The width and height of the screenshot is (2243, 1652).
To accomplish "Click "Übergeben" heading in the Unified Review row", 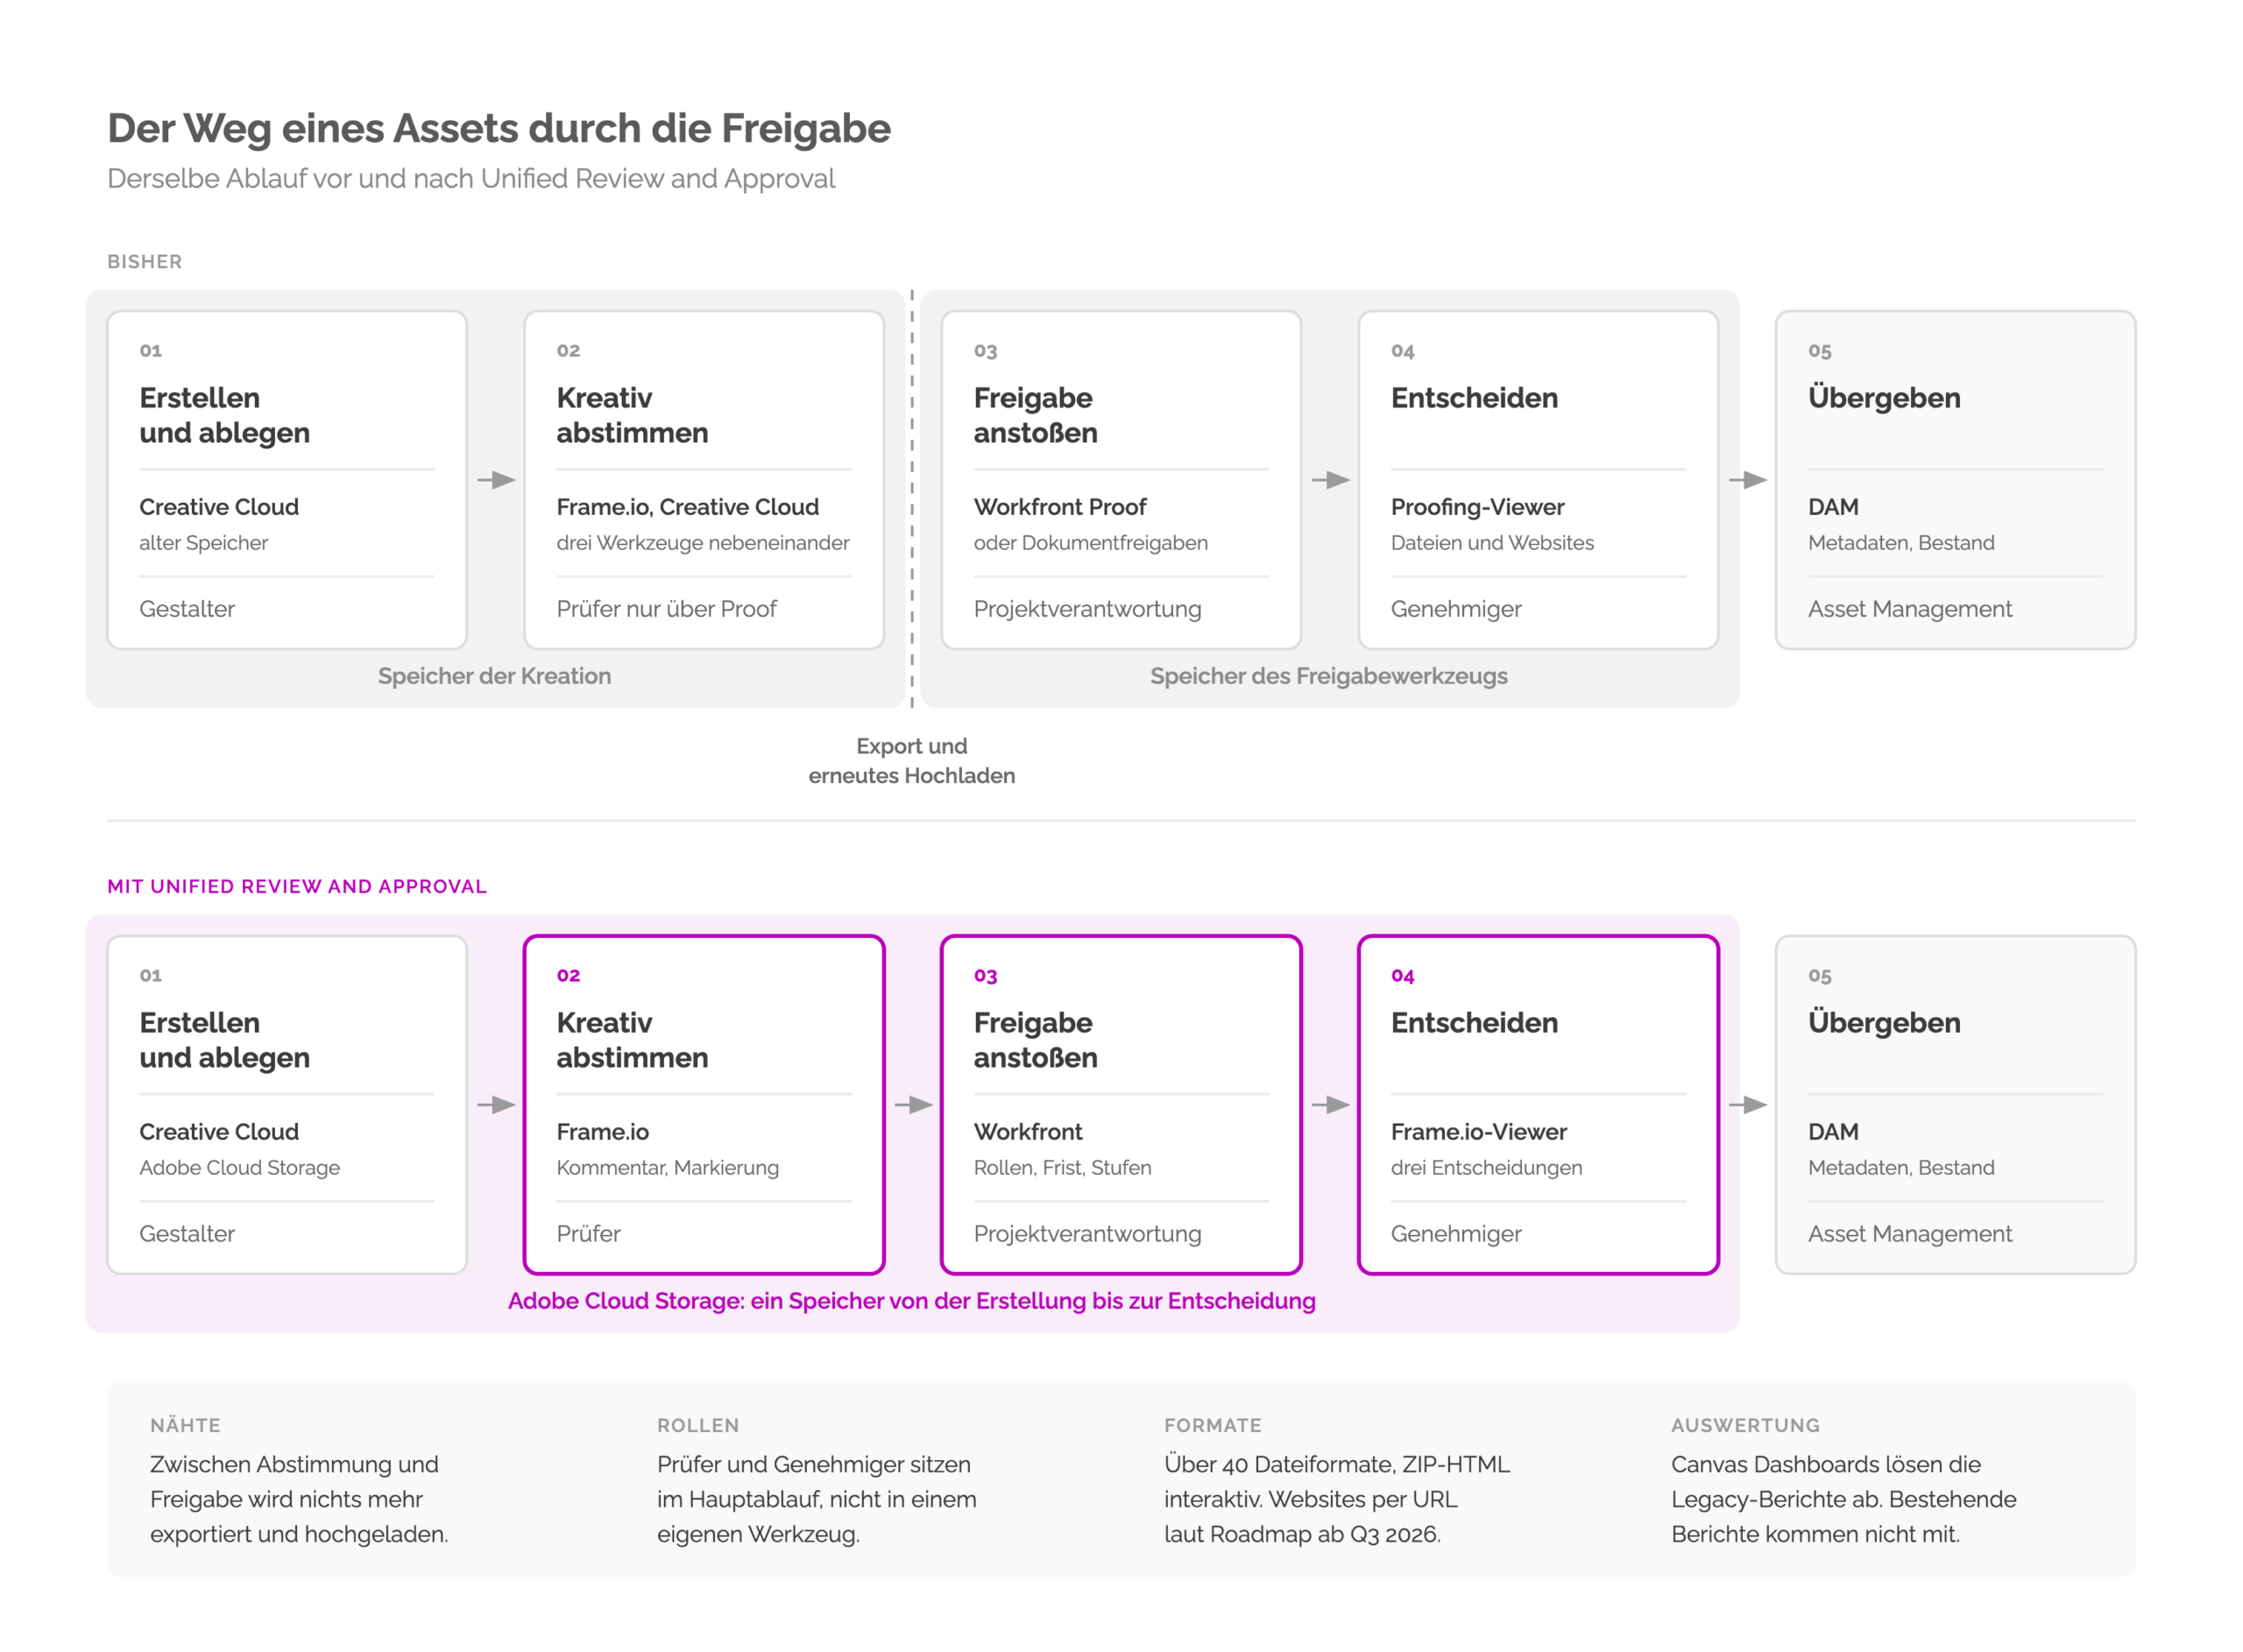I will [1885, 1023].
